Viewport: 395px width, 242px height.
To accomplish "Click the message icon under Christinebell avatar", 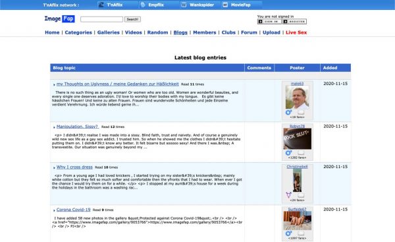I will coord(301,195).
